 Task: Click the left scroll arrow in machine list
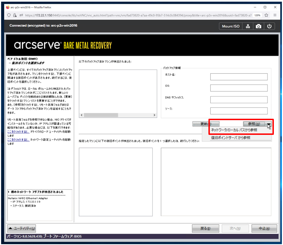coord(81,115)
